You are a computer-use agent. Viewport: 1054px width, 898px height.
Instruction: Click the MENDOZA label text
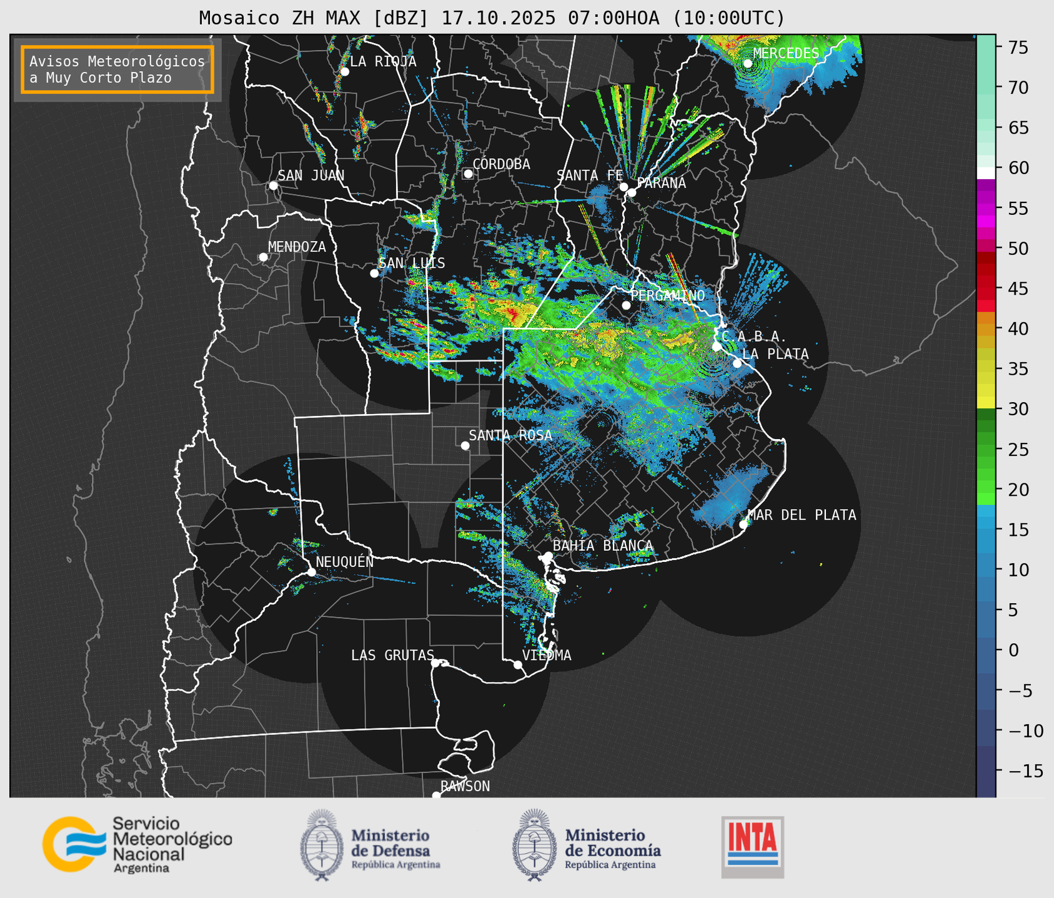pos(297,247)
